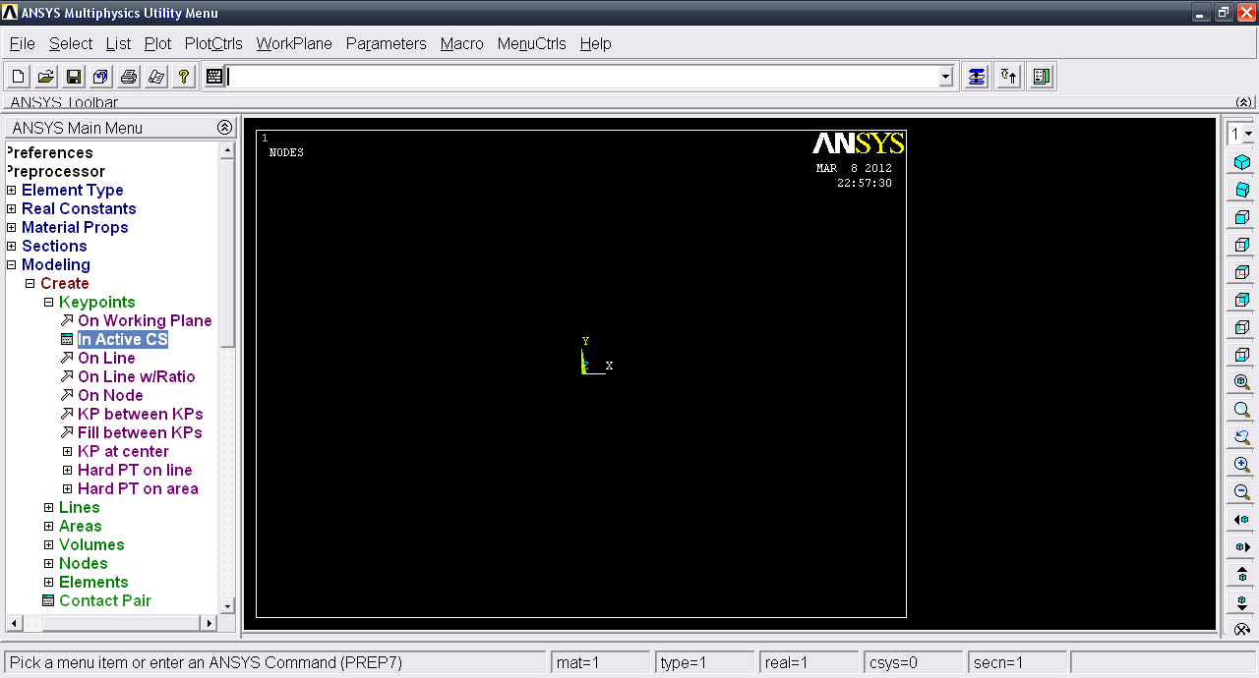
Task: Collapse the Modeling tree node
Action: pos(12,265)
